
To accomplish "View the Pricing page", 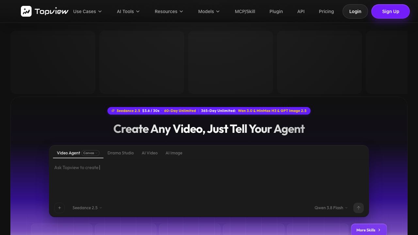I will (326, 11).
